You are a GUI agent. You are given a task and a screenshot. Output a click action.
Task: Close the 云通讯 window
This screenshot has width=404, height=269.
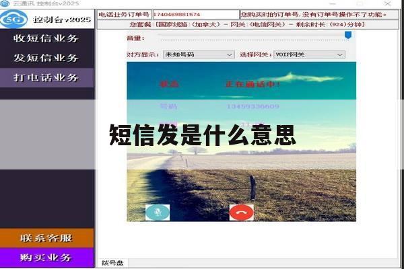coord(388,3)
